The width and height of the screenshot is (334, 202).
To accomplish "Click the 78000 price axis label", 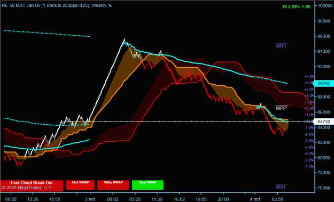I will (324, 173).
